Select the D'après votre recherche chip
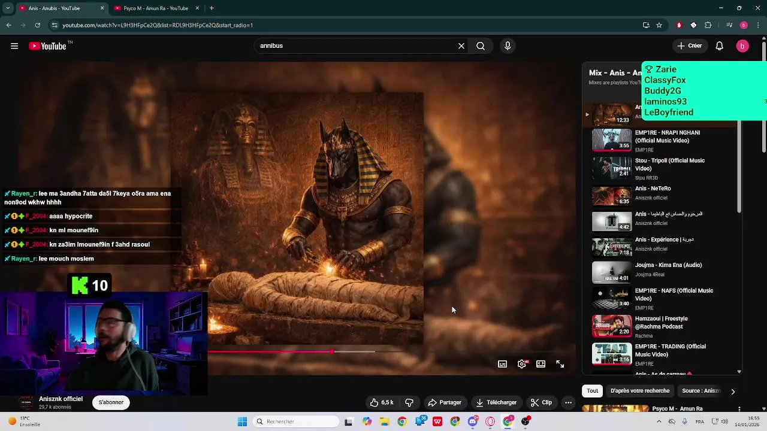 (640, 391)
